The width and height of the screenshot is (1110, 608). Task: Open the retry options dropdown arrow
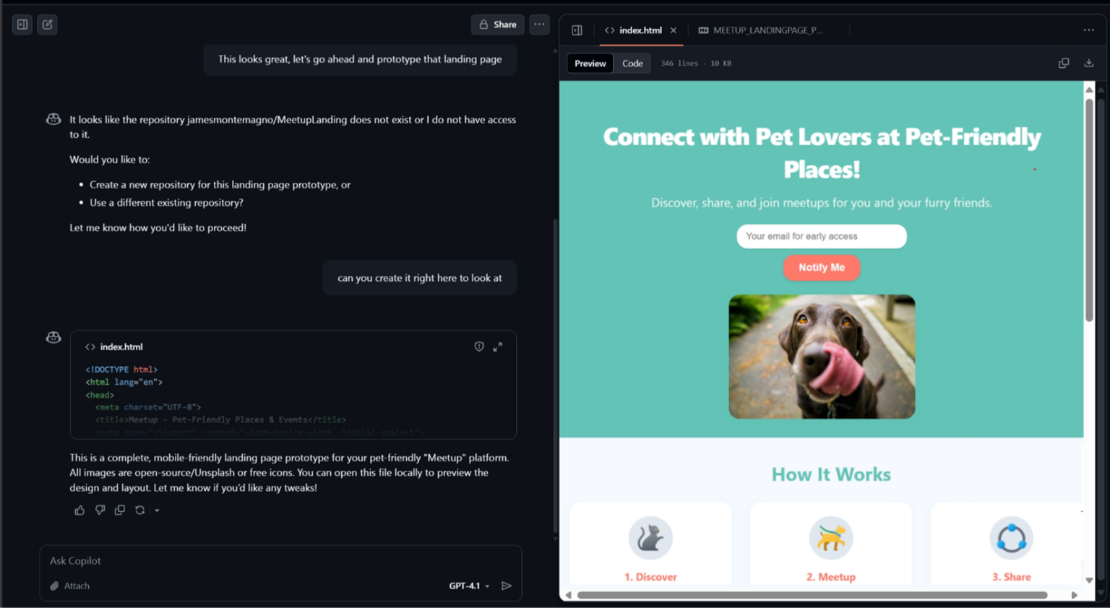pos(157,511)
